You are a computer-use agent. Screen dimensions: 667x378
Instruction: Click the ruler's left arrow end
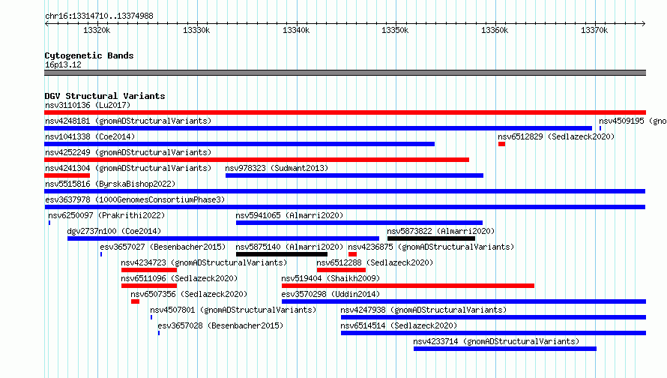46,23
